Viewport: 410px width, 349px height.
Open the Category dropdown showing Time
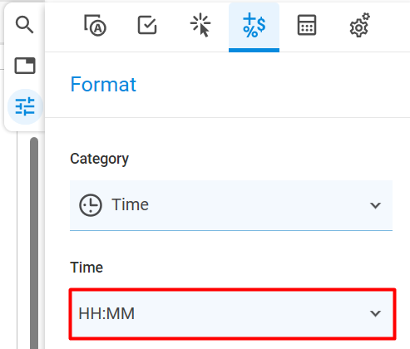click(231, 205)
